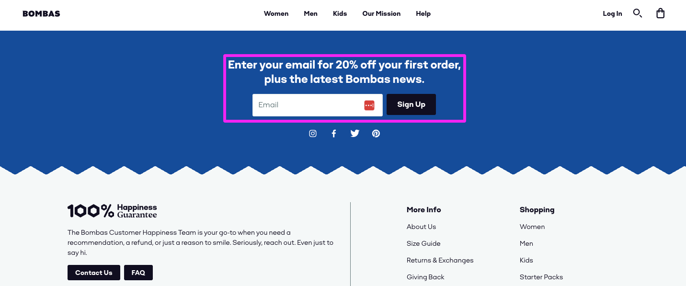The height and width of the screenshot is (286, 686).
Task: Open the Men navigation menu
Action: (310, 13)
